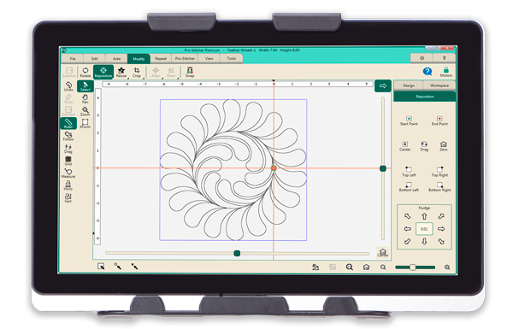Screen dimensions: 513x329
Task: Click the Undo icon
Action: pos(68,86)
